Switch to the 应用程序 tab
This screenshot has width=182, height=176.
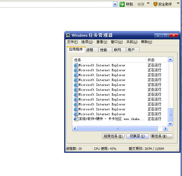[x=76, y=49]
